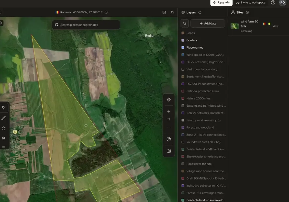
Task: Click route 46 road shield on map
Action: (15, 132)
